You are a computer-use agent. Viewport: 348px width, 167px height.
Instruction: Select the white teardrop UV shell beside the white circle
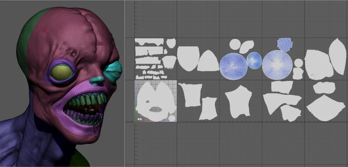[247, 47]
